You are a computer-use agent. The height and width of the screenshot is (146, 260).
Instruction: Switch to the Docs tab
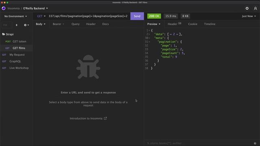106,24
